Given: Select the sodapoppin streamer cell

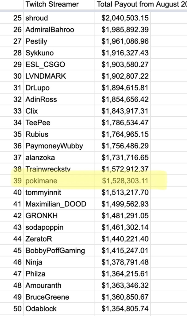Looking at the screenshot, I should 44,227.
